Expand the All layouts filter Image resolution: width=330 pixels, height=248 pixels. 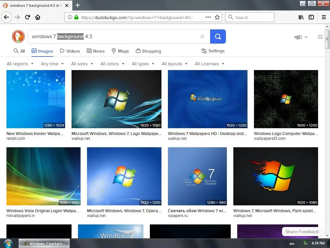[x=174, y=64]
